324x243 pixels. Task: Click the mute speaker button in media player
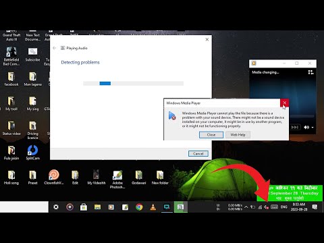coord(306,128)
